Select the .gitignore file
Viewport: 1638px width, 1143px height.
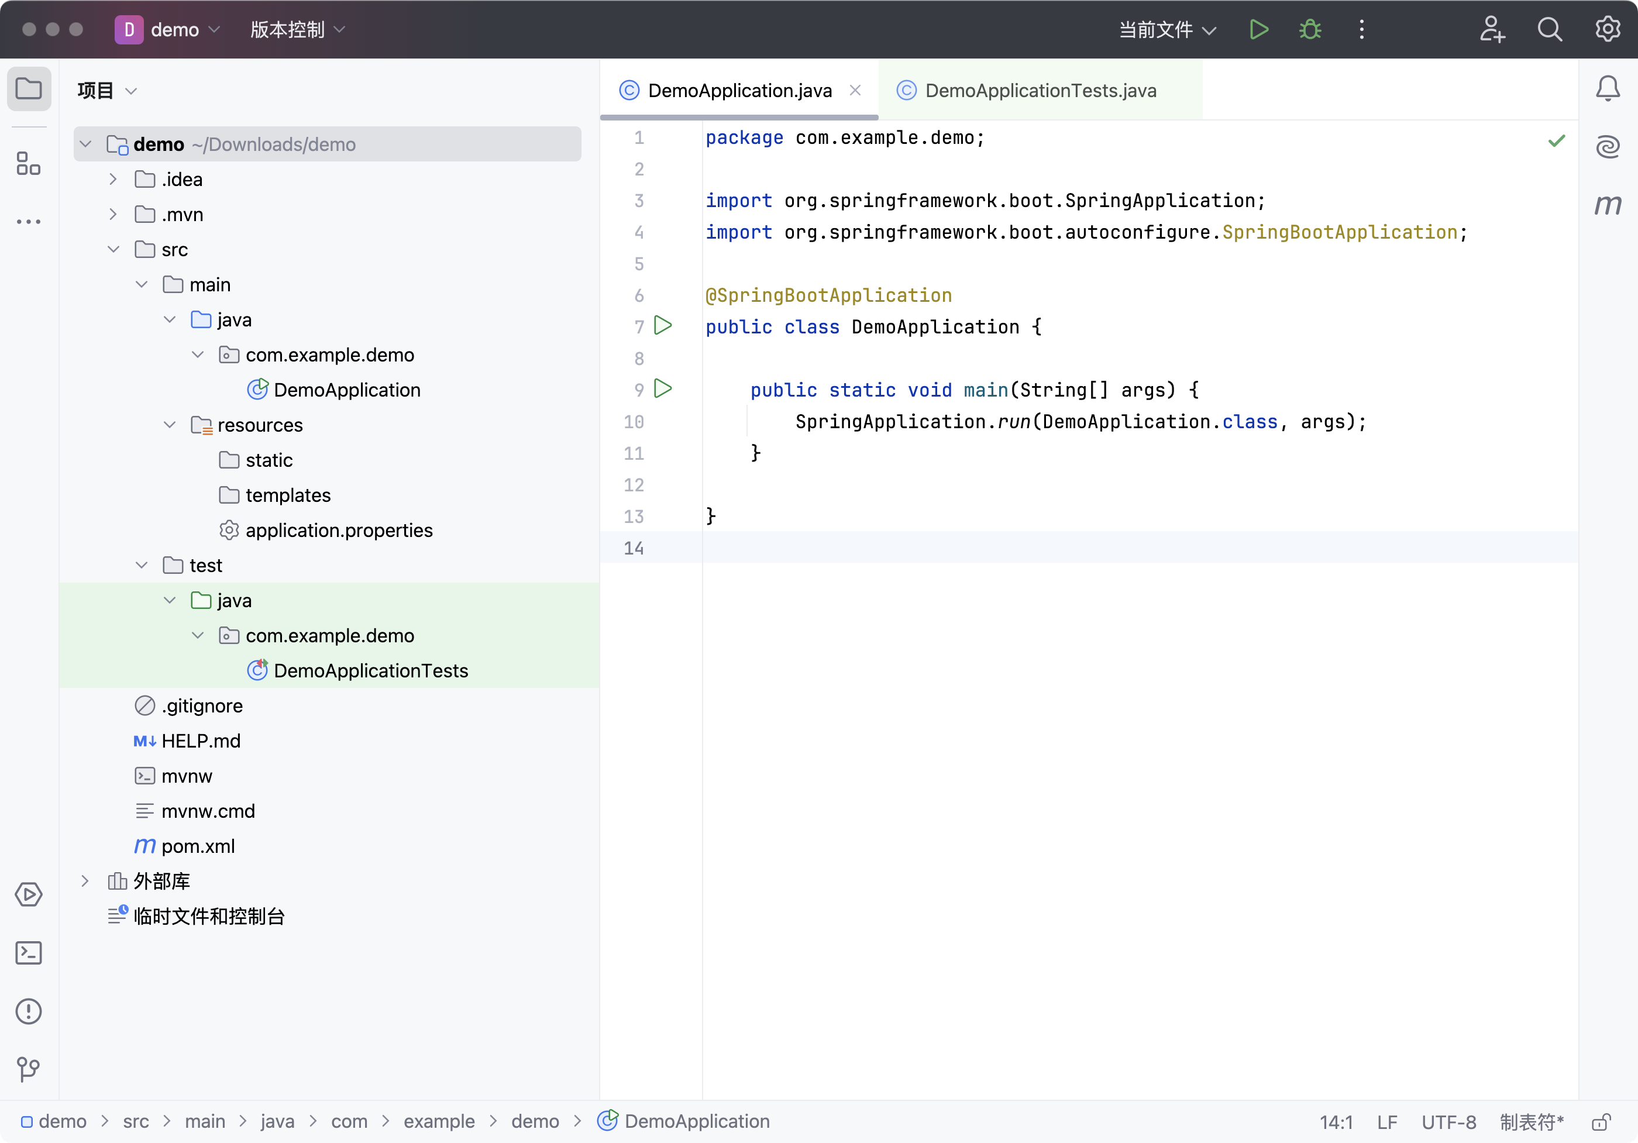pyautogui.click(x=188, y=705)
